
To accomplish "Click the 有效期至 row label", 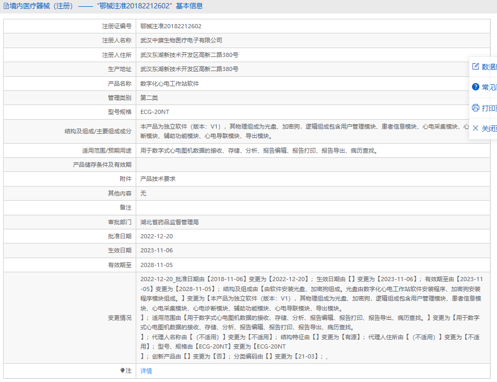I will coord(120,265).
